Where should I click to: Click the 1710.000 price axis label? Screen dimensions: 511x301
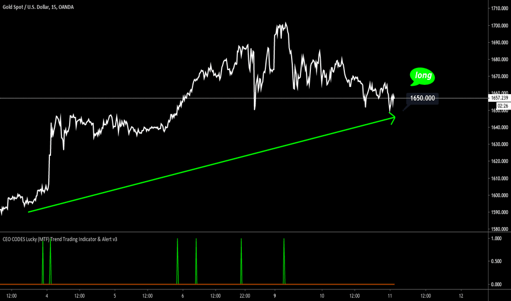click(499, 8)
